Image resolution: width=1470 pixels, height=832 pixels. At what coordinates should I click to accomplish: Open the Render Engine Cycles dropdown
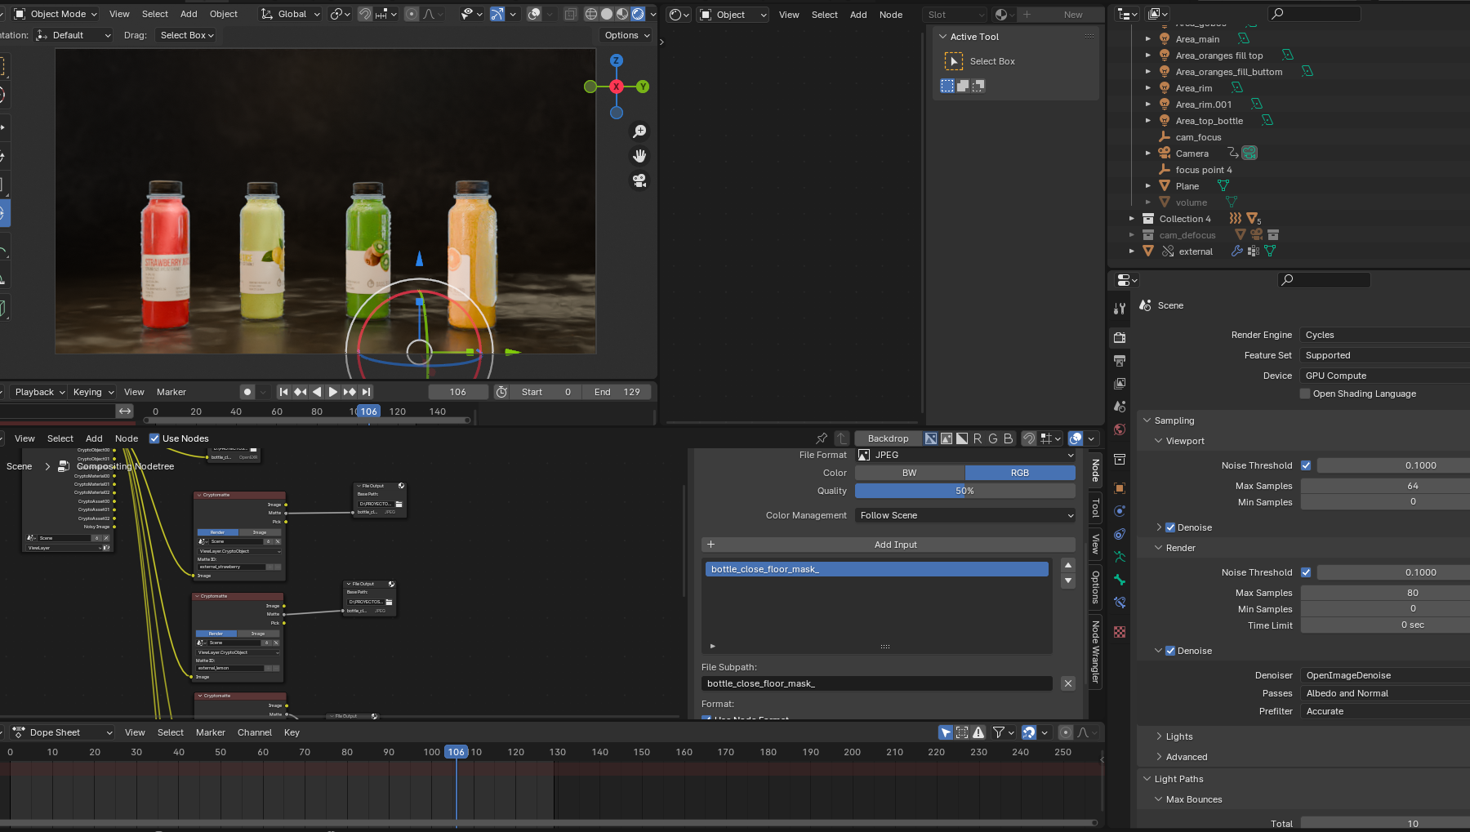tap(1384, 335)
